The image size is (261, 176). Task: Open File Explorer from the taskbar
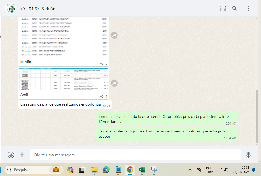94,170
